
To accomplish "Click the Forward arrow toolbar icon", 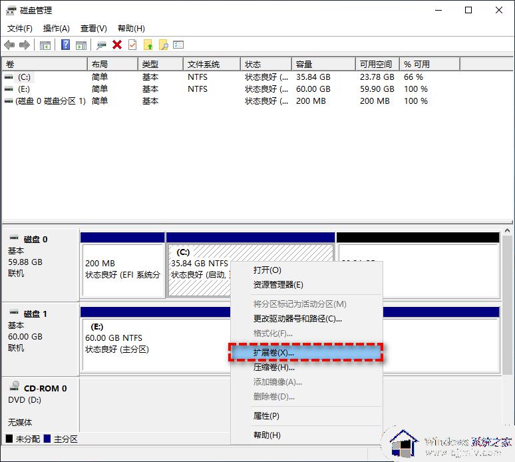I will coord(25,45).
